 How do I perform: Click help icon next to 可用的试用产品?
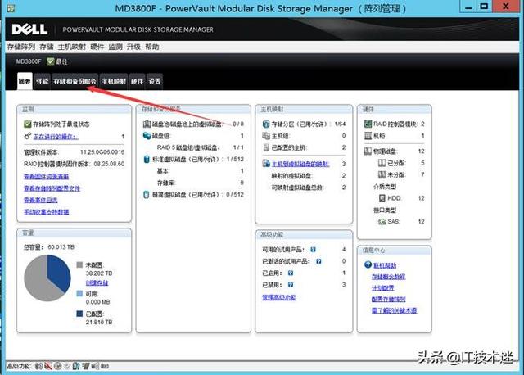coord(313,250)
